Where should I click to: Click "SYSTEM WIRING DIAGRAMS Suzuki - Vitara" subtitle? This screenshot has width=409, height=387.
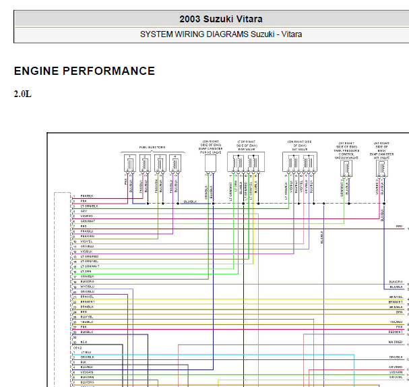point(221,34)
